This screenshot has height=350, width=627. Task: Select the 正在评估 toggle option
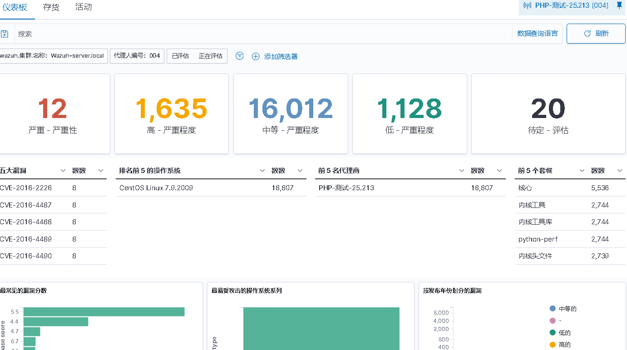click(x=211, y=56)
